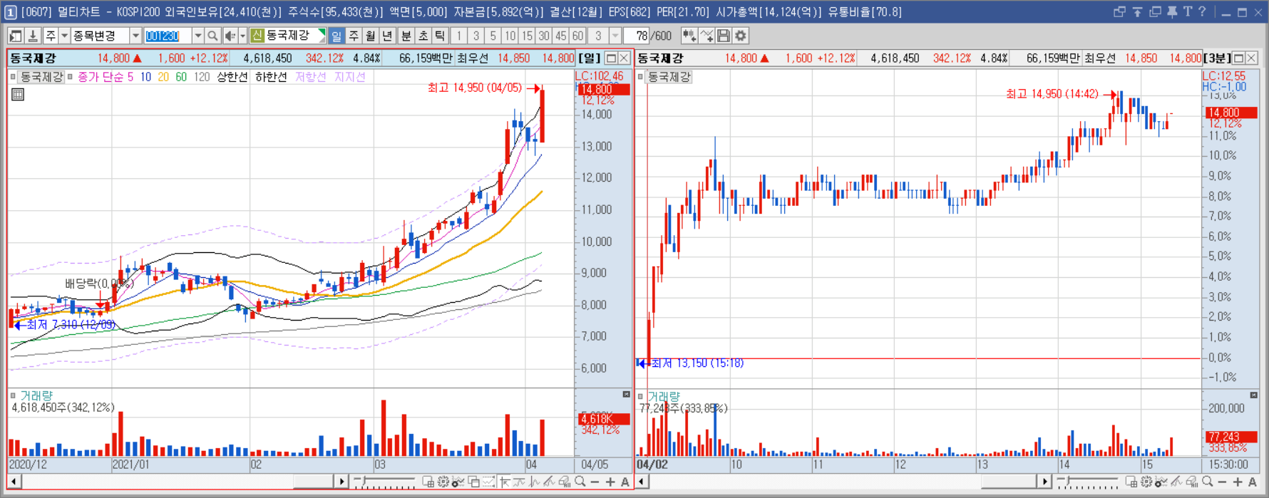Click the download arrow icon in toolbar

[33, 36]
